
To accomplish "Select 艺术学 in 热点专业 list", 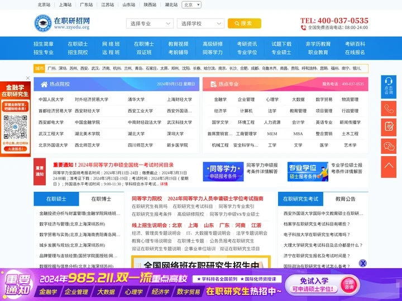I will tap(350, 145).
